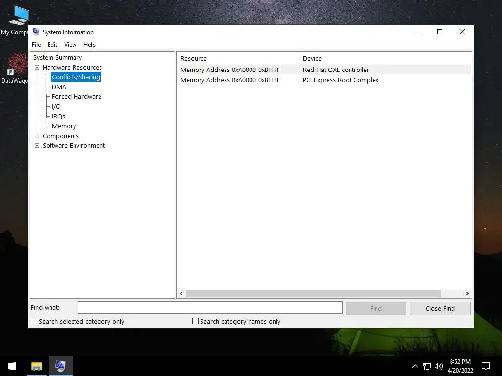Screen dimensions: 502x376
Task: Show hidden tray icons chevron
Action: click(415, 366)
